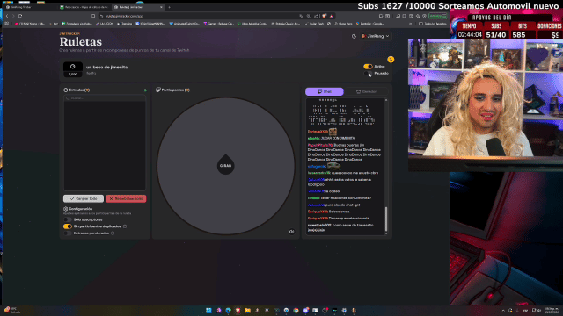
Task: Toggle the Pausado switch
Action: [x=368, y=73]
